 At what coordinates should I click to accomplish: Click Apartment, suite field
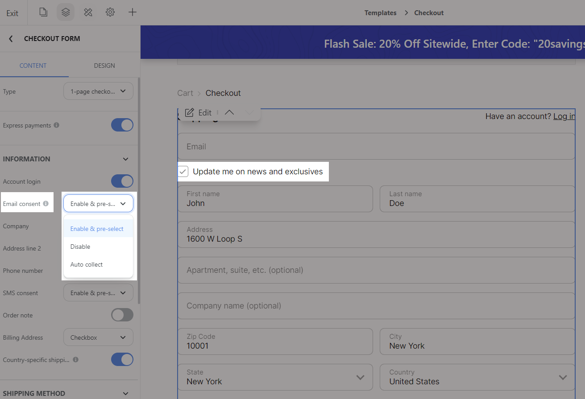(x=376, y=270)
